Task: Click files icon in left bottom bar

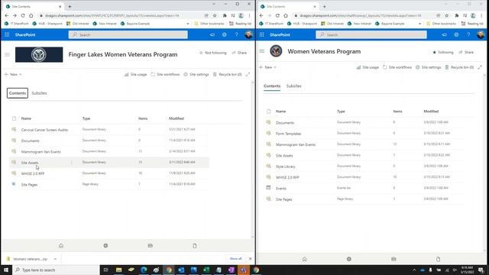Action: 195,246
